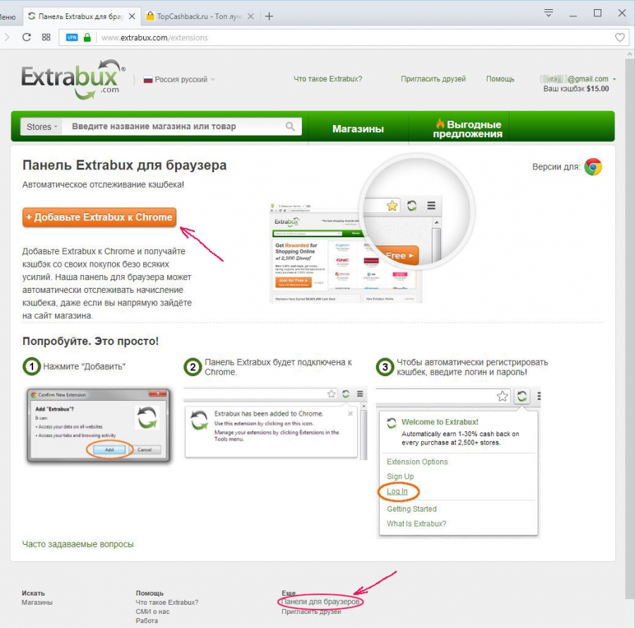The height and width of the screenshot is (628, 635).
Task: Open the tab menu icon in title bar
Action: tap(548, 13)
